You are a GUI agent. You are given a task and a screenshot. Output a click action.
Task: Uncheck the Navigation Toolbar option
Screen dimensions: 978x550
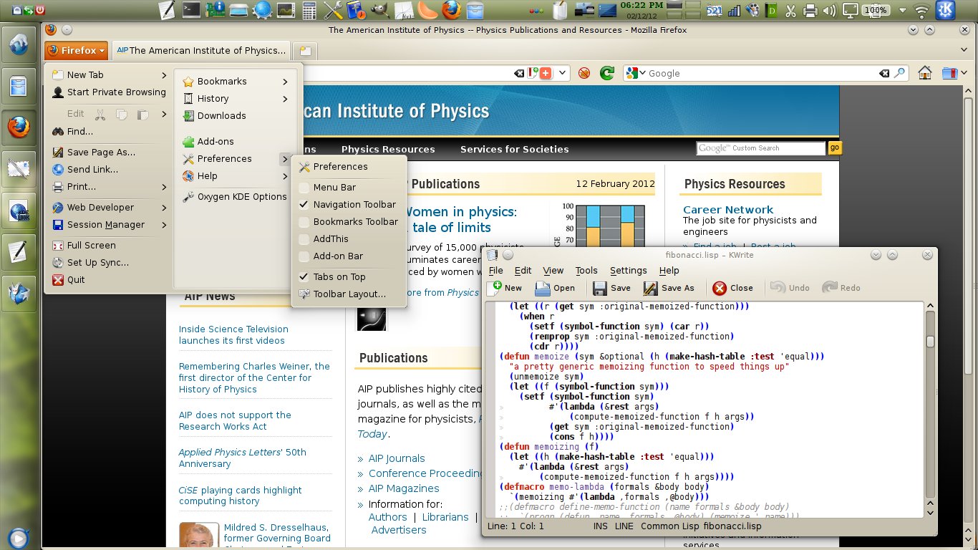304,205
